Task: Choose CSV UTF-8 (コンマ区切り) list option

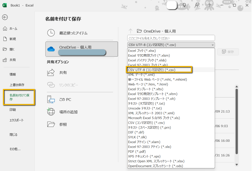Action: pyautogui.click(x=171, y=70)
